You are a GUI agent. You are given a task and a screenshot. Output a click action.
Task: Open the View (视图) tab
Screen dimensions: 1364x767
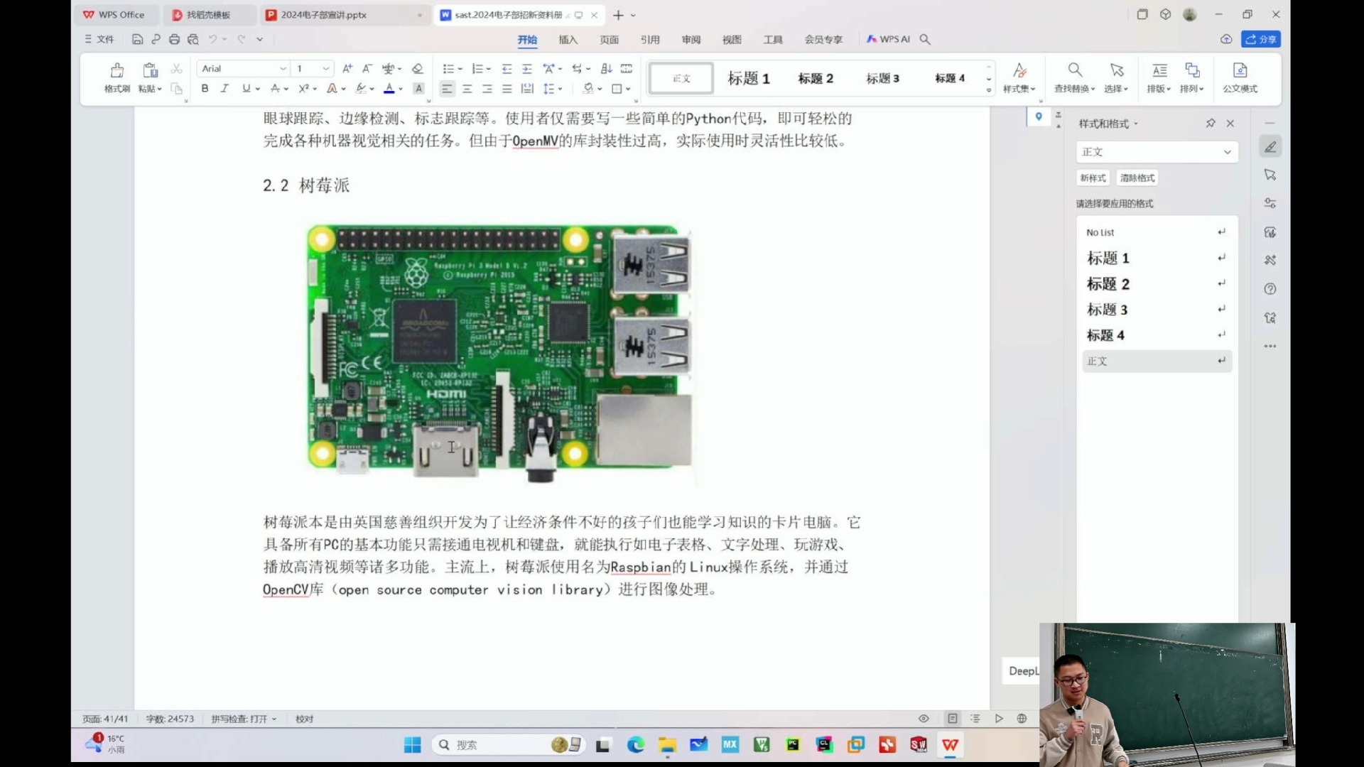tap(732, 40)
